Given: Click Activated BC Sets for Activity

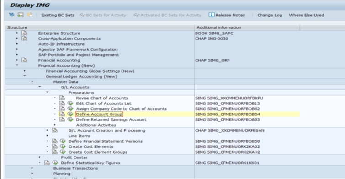Looking at the screenshot, I should click(x=167, y=15).
